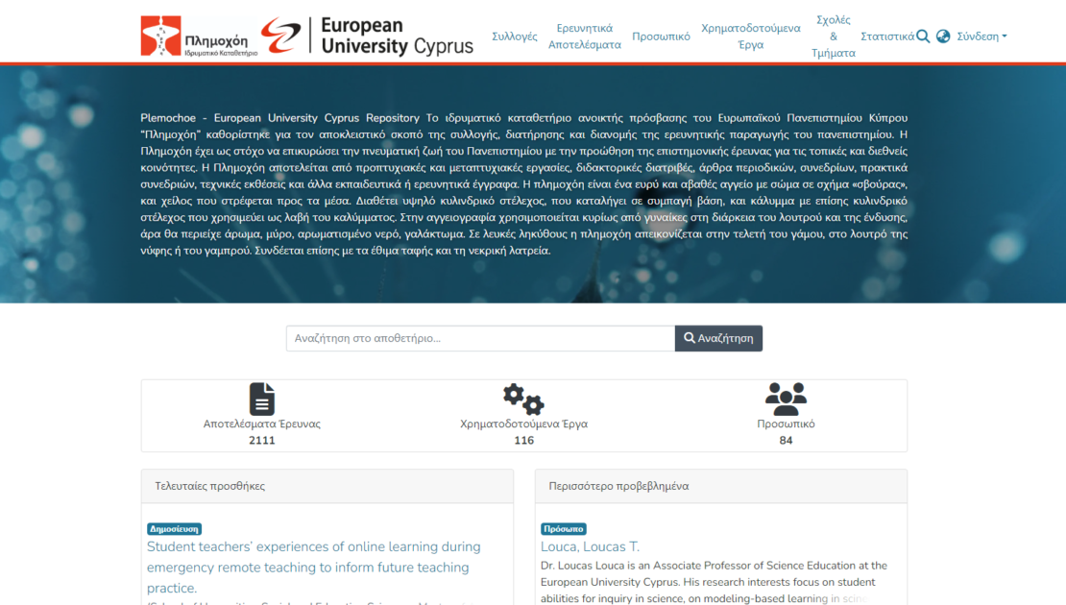Click the gears icon for Χρηματοδοτούμενα Έργα
Viewport: 1066px width, 605px height.
coord(523,399)
